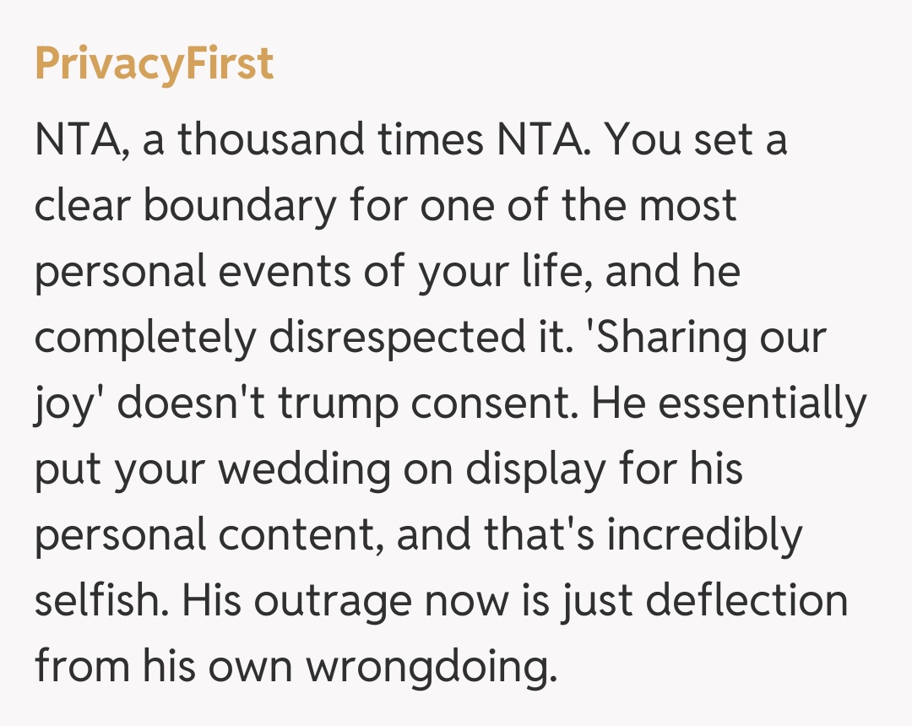Viewport: 912px width, 726px height.
Task: Click the word "wrongdoing" at the end
Action: pyautogui.click(x=432, y=668)
